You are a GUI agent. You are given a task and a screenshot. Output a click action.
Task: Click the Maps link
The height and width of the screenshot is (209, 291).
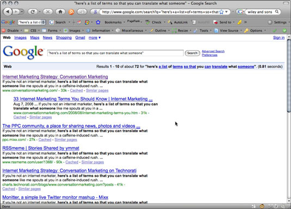tap(35, 38)
